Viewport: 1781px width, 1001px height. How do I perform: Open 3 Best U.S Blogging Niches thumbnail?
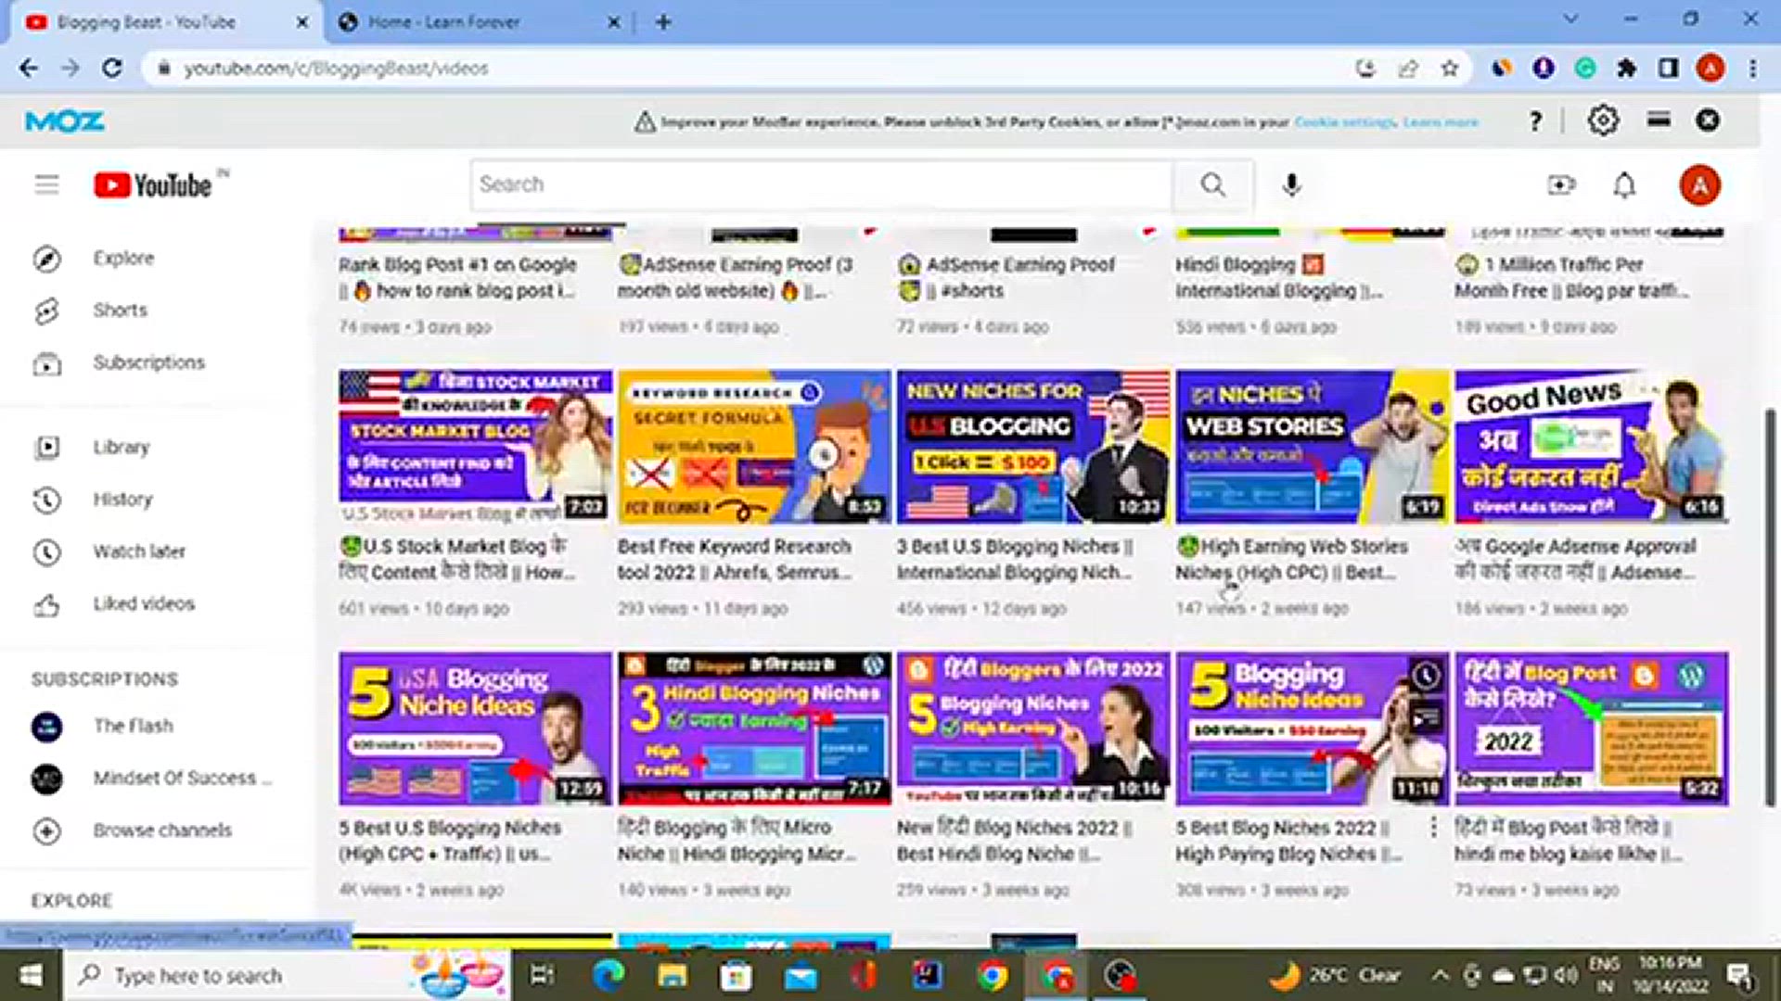coord(1033,447)
